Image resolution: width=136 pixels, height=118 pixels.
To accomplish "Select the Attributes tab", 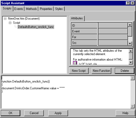I will point(77,18).
